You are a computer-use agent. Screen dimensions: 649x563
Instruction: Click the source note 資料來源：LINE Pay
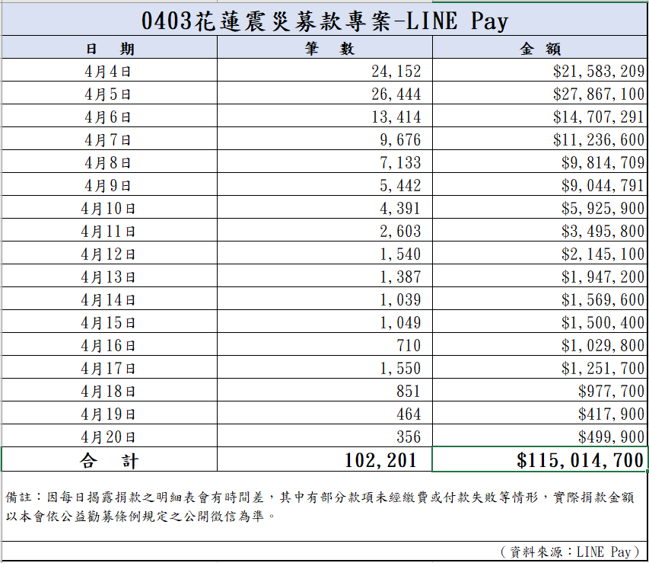[x=570, y=552]
